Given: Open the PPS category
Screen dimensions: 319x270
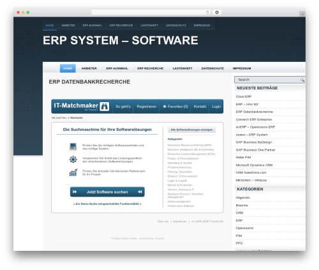Looking at the screenshot, I should (239, 243).
